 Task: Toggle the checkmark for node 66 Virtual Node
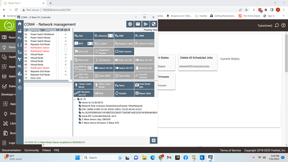point(66,64)
